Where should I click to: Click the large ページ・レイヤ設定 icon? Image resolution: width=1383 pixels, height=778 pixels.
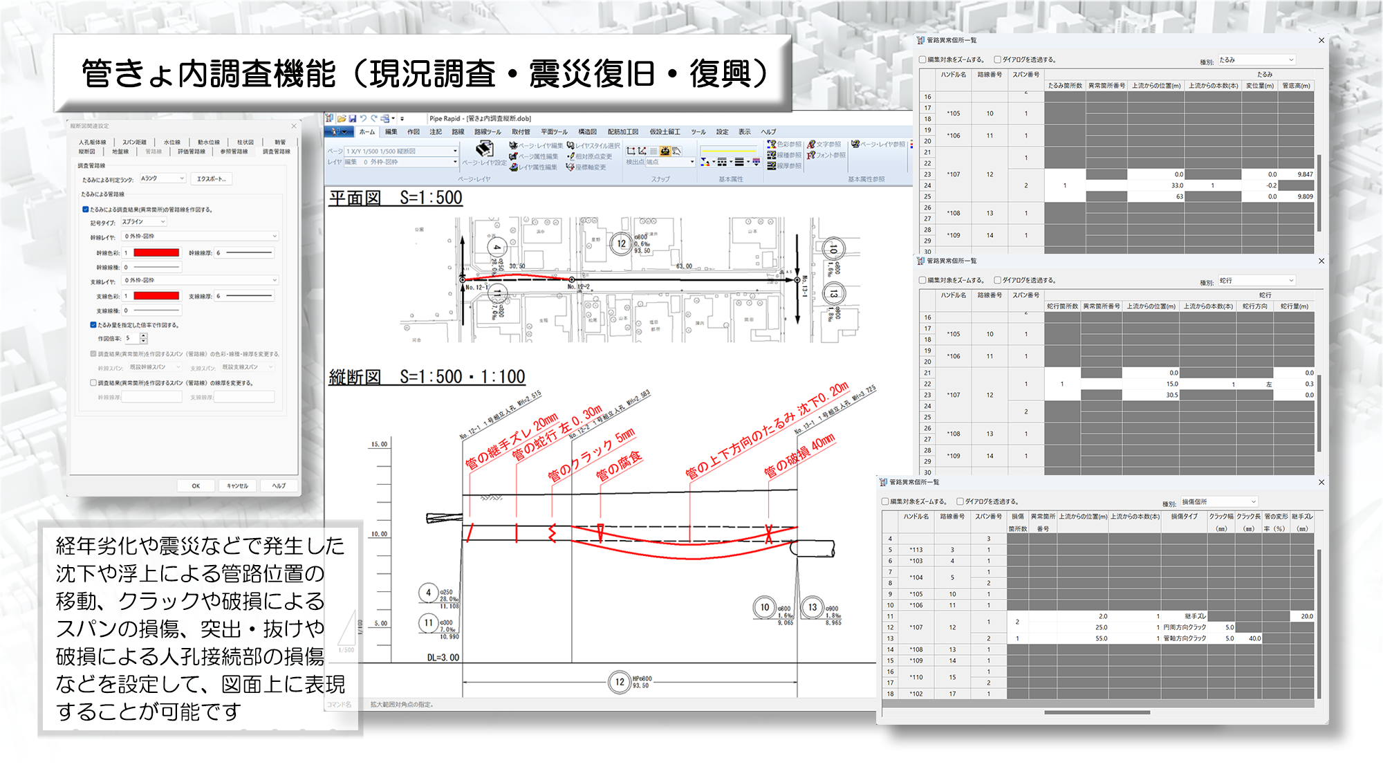(x=485, y=149)
